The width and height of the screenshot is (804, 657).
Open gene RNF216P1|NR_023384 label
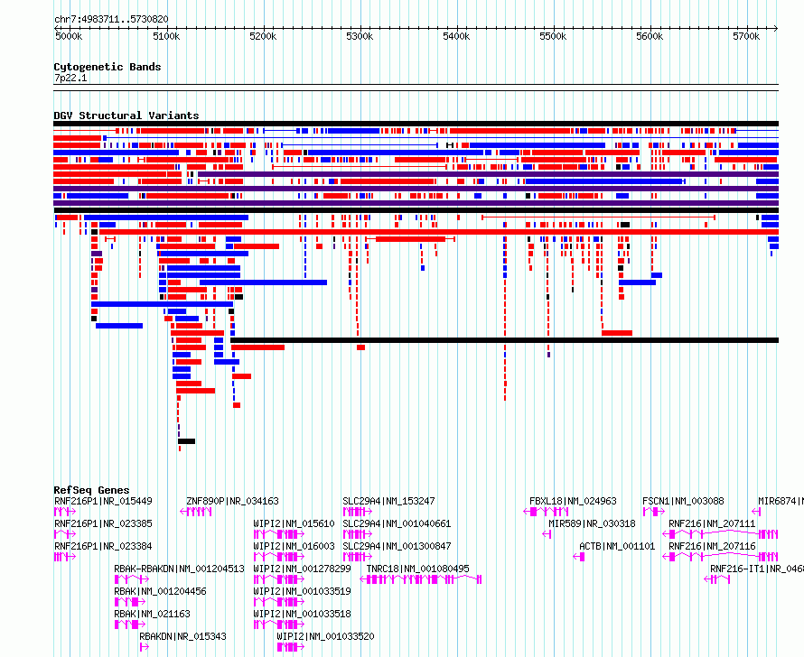(103, 546)
